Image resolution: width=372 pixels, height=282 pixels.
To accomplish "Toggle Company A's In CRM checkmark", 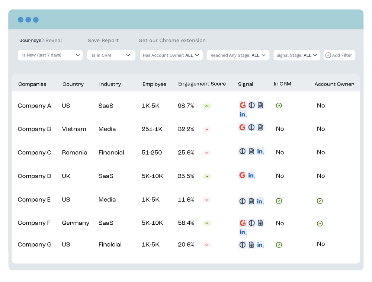I will click(279, 105).
